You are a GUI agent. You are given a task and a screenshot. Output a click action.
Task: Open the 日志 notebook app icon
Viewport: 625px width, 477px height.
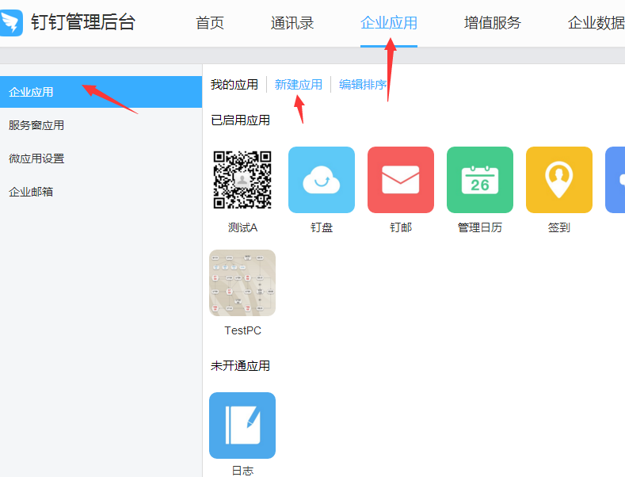point(242,425)
